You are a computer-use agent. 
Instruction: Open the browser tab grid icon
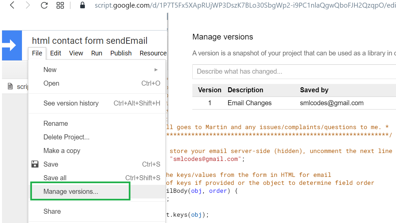pyautogui.click(x=60, y=5)
